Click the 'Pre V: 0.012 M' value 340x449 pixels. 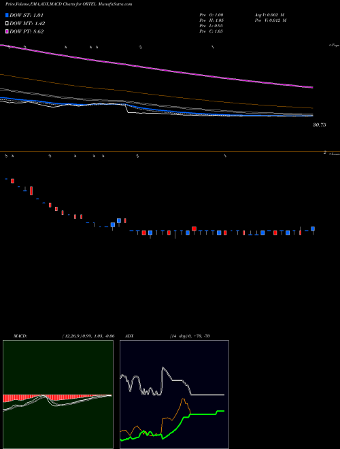click(x=271, y=20)
